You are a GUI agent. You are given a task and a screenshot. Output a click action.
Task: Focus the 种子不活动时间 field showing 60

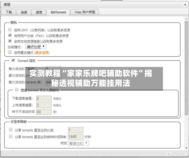point(44,112)
